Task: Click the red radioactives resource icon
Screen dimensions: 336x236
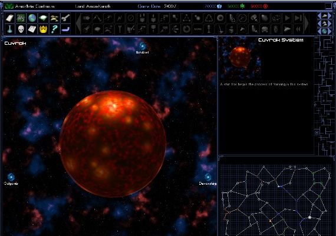Action: click(x=265, y=6)
